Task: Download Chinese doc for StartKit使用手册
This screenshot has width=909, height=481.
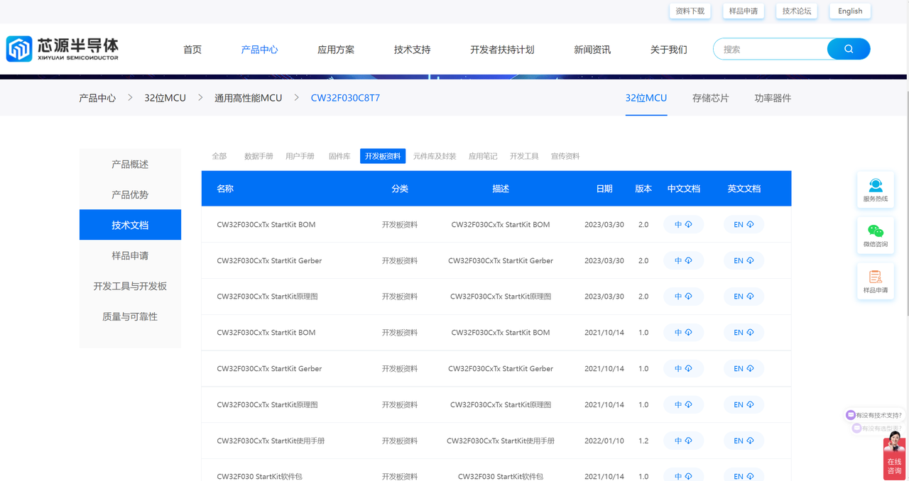Action: [683, 441]
